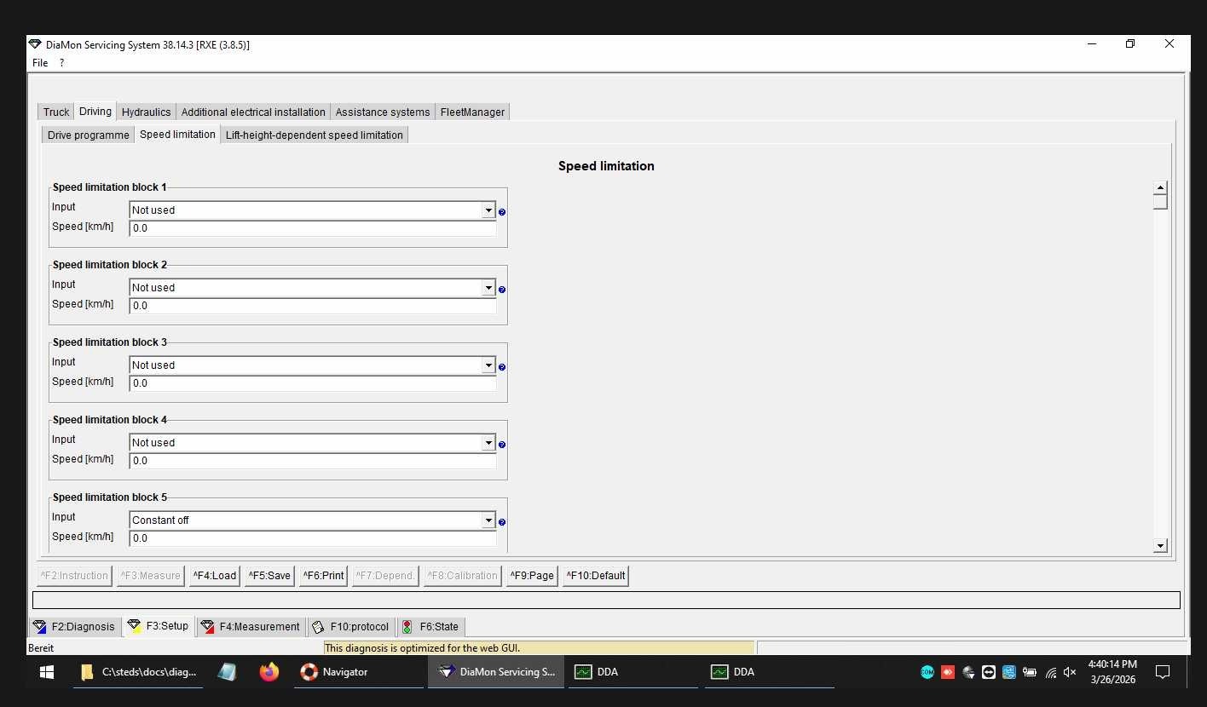Open the notepad-style app icon on taskbar

[x=227, y=672]
